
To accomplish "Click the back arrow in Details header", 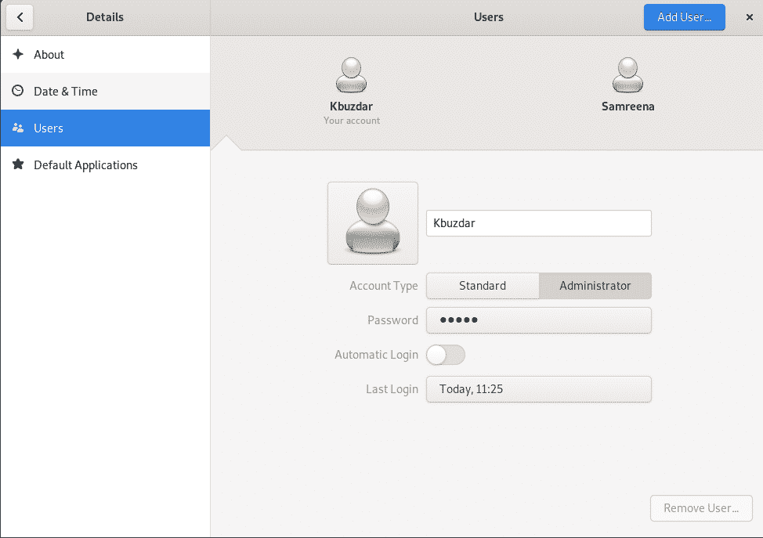I will (20, 17).
